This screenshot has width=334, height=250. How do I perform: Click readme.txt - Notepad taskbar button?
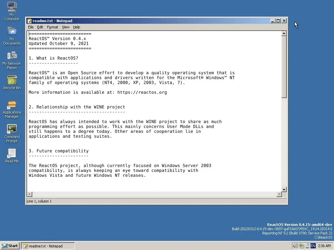[x=48, y=246]
